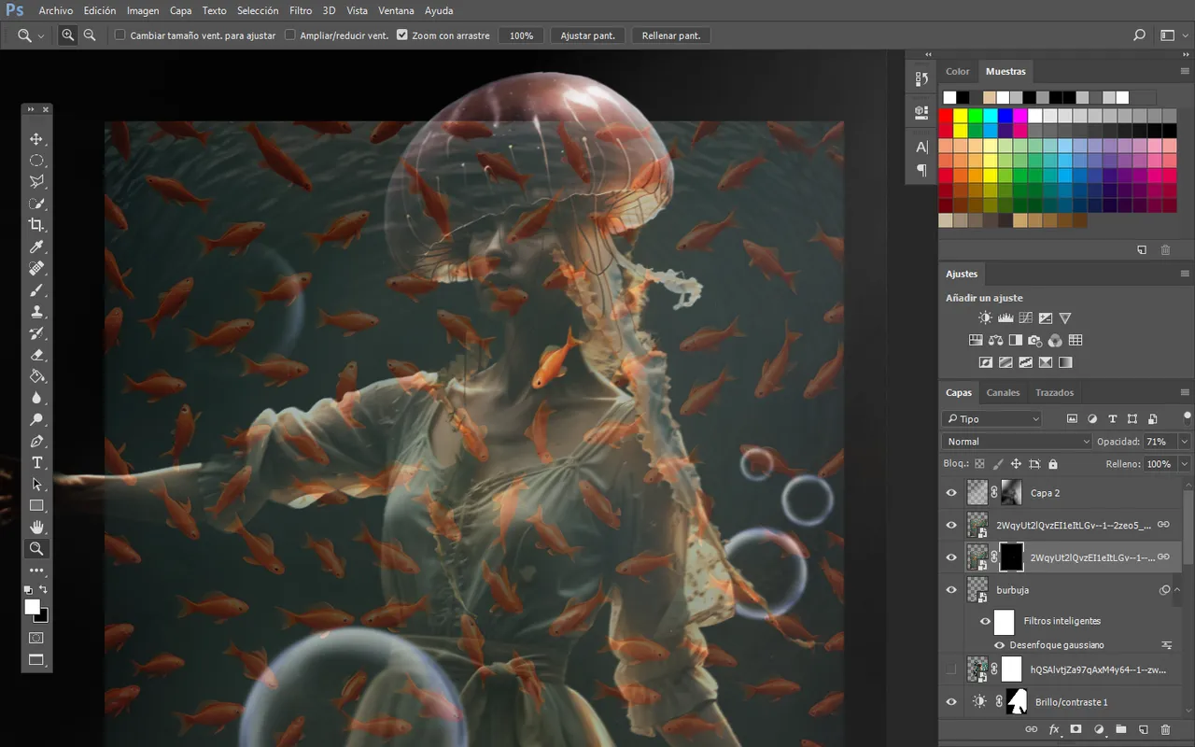
Task: Add a Channel Mixer adjustment
Action: [x=1055, y=341]
